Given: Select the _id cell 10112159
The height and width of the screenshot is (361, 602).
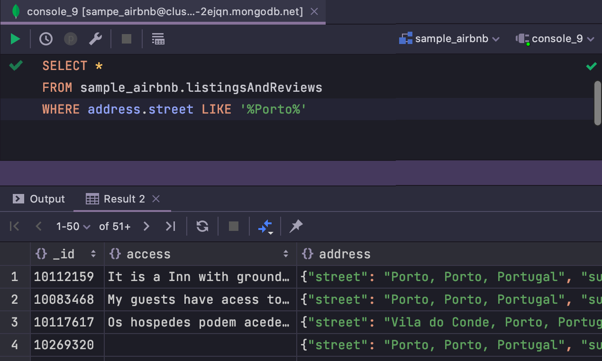Looking at the screenshot, I should (x=67, y=277).
